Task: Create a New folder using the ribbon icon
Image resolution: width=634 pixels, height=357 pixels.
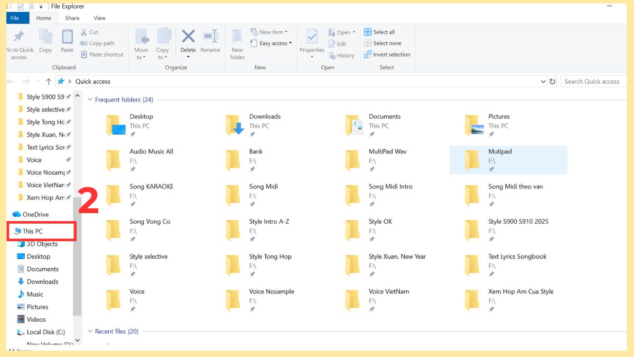Action: tap(237, 42)
